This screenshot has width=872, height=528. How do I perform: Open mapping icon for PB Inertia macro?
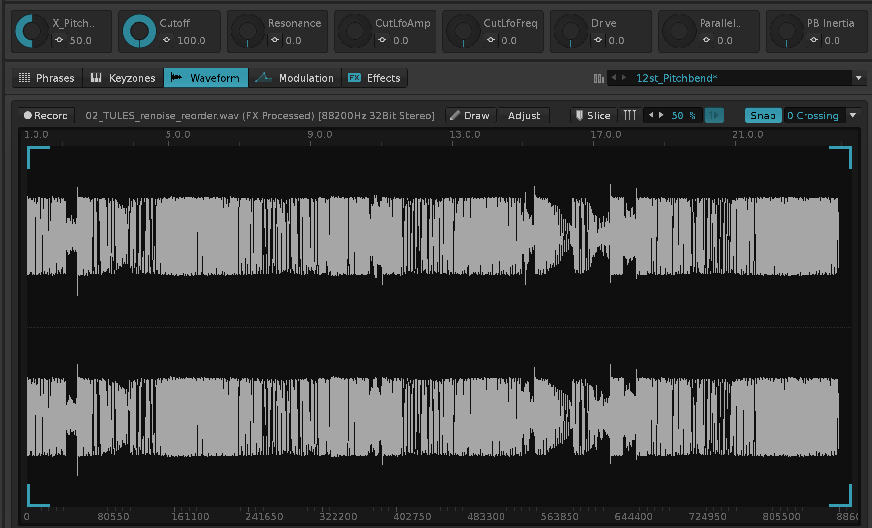[814, 40]
